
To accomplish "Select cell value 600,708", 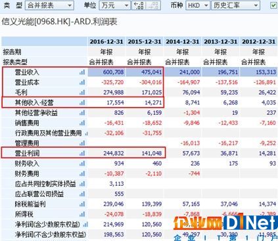I will point(113,72).
